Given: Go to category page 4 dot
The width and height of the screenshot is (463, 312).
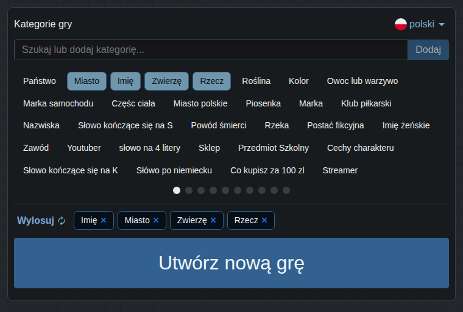Looking at the screenshot, I should click(213, 190).
